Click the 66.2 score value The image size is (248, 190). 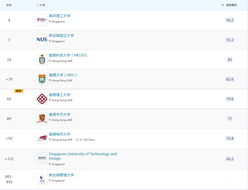(x=230, y=159)
